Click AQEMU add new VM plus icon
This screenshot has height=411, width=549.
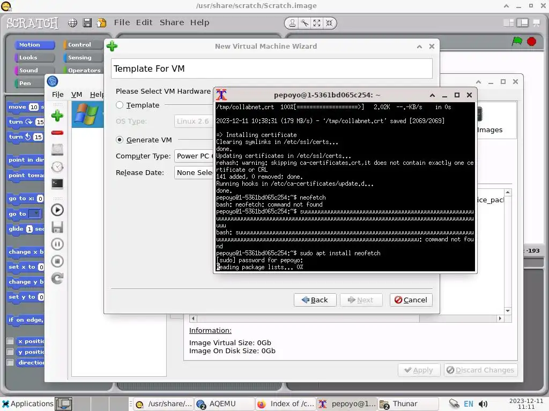57,116
